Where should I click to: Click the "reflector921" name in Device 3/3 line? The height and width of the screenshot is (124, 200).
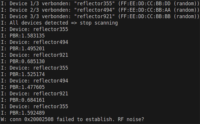coord(94,16)
